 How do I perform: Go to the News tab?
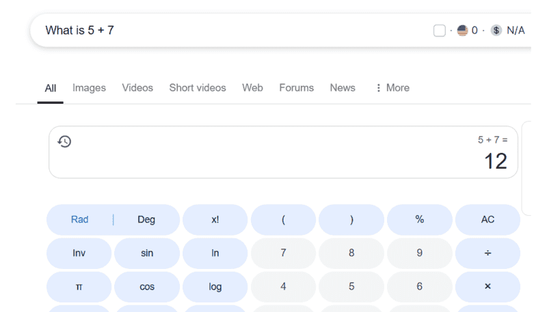point(343,87)
